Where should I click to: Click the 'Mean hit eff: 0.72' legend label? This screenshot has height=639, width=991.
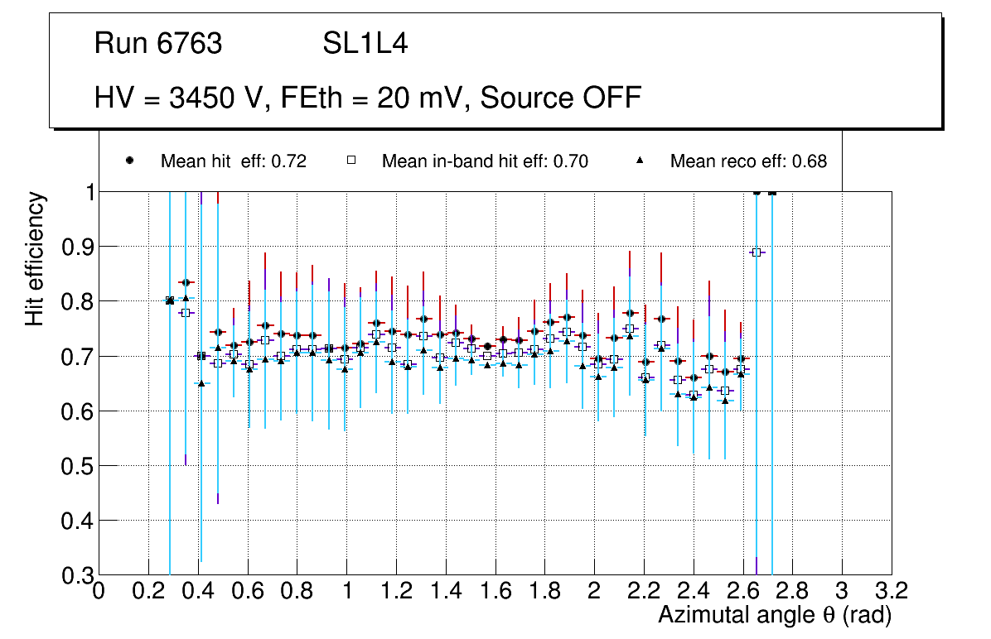pos(234,161)
